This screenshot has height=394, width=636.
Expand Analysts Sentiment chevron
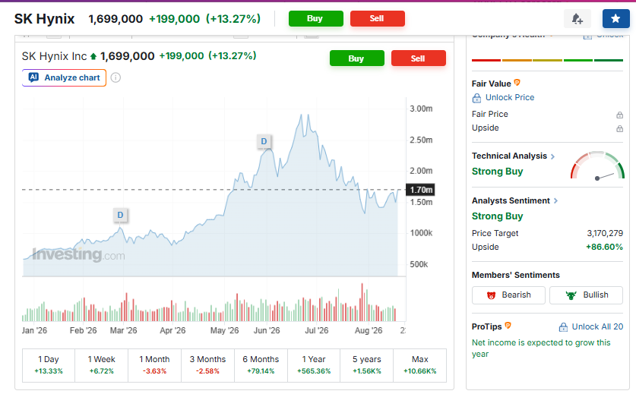click(555, 200)
